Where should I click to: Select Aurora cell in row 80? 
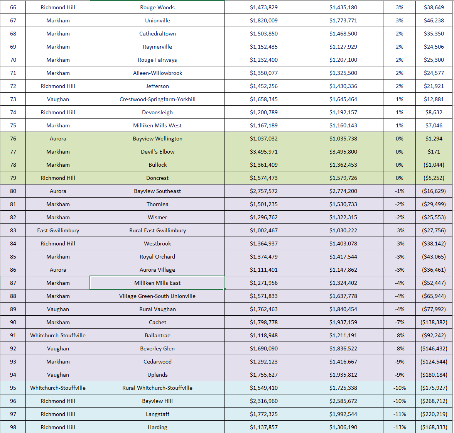click(x=58, y=191)
